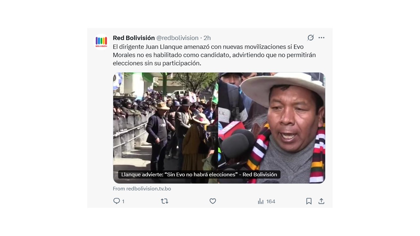Visit the Red Bolivisión display name
The height and width of the screenshot is (236, 420).
click(134, 38)
